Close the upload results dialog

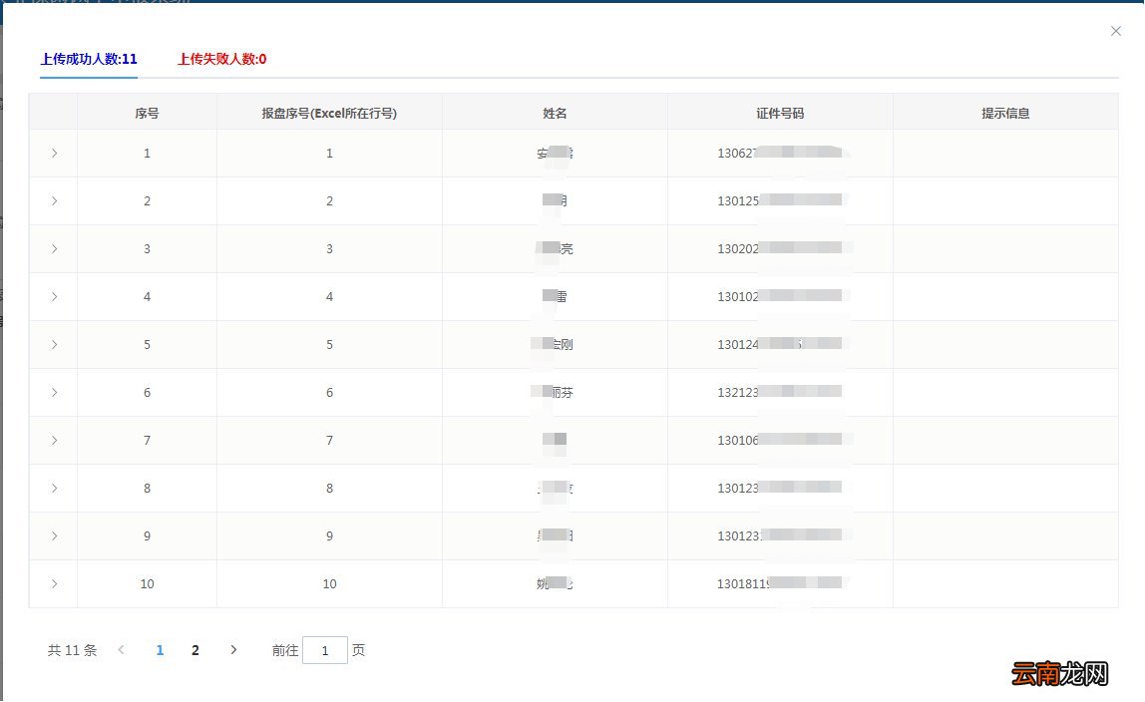[x=1115, y=31]
